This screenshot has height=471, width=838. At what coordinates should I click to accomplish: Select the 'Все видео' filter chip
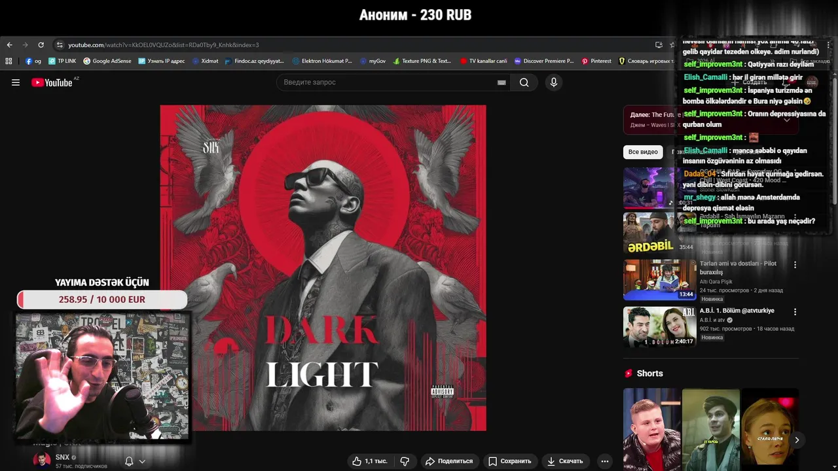[643, 152]
